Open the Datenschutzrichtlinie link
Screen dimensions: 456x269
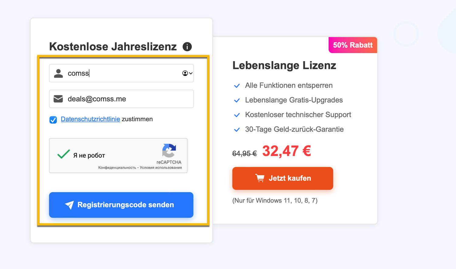tap(90, 119)
